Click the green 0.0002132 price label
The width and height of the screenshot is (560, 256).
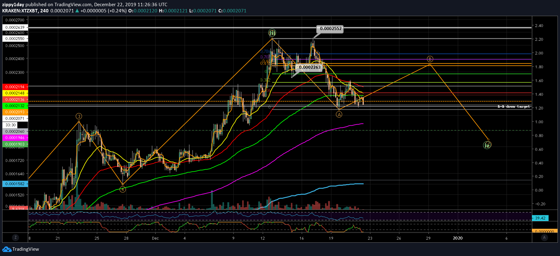(x=15, y=106)
